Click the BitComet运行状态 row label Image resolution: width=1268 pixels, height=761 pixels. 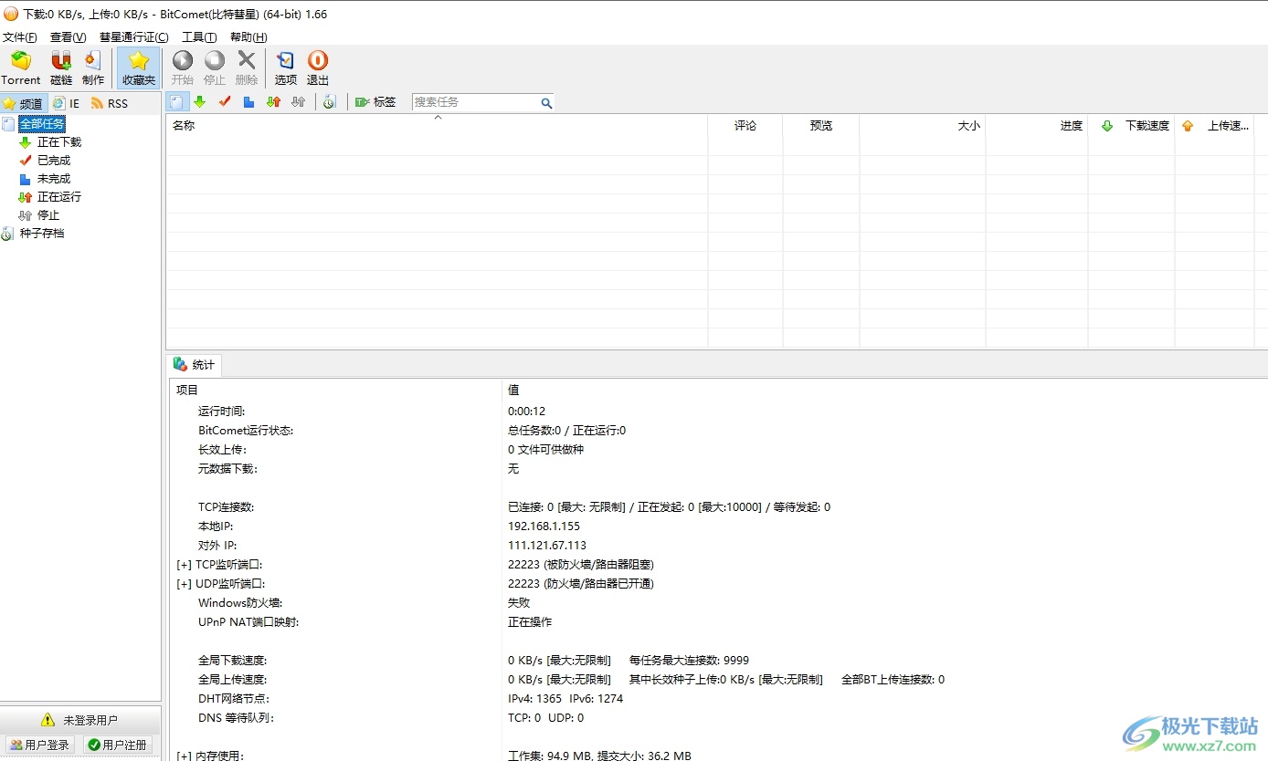[x=245, y=431]
